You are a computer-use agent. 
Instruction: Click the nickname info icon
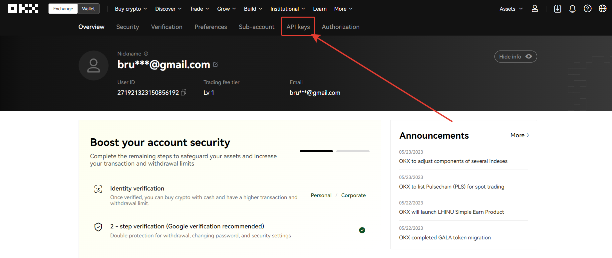click(146, 54)
